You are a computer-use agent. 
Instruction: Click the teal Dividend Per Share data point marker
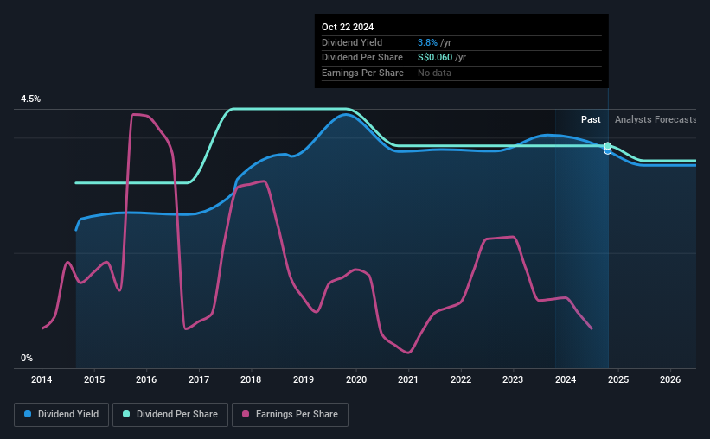tap(608, 146)
